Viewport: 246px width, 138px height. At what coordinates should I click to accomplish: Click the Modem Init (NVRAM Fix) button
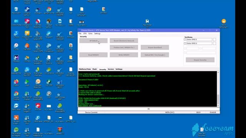(124, 48)
